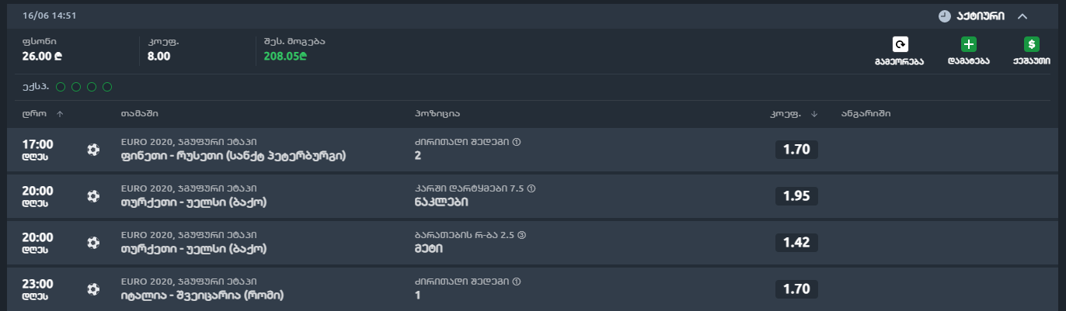Click the first green circle next to ექსპ.
Image resolution: width=1066 pixels, height=311 pixels.
[x=61, y=87]
